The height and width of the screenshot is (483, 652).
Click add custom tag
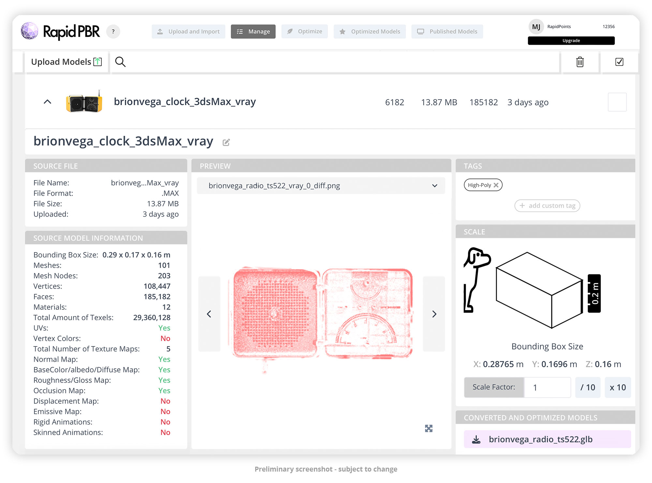point(547,206)
